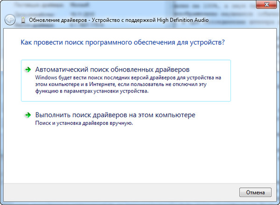The image size is (280, 205).
Task: Click the gray footer bar beside Отмена
Action: (x=122, y=192)
